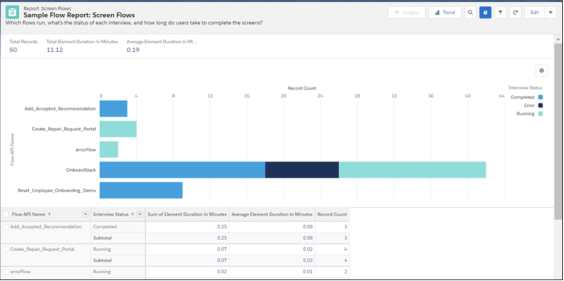Click the search icon in report toolbar

pos(470,13)
